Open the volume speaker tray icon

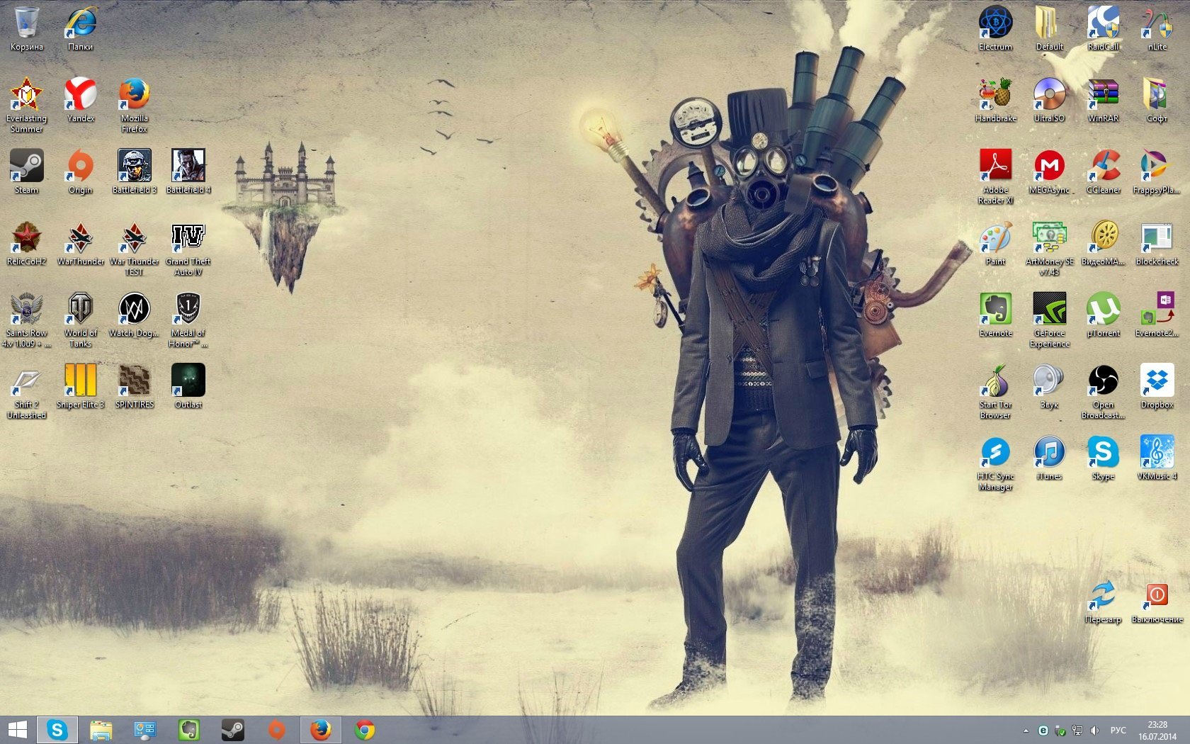[x=1095, y=731]
